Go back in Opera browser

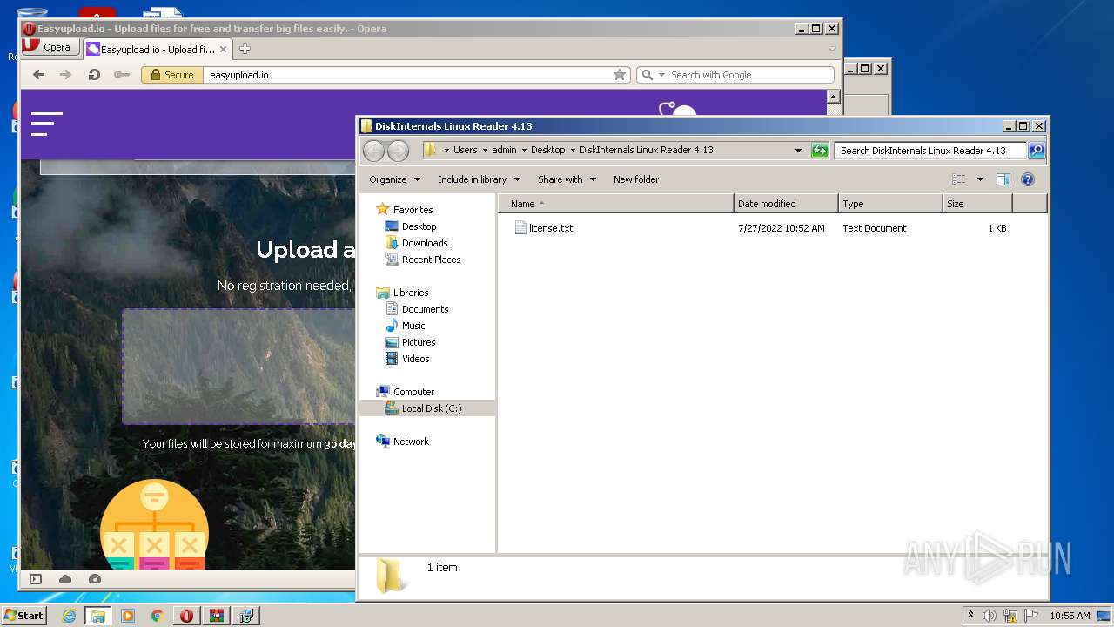click(x=38, y=75)
